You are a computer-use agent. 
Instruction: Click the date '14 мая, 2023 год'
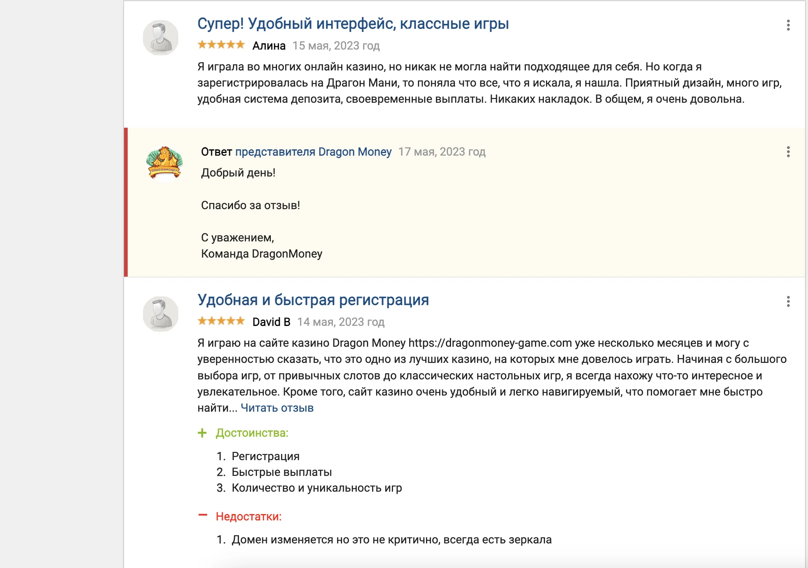[x=341, y=322]
